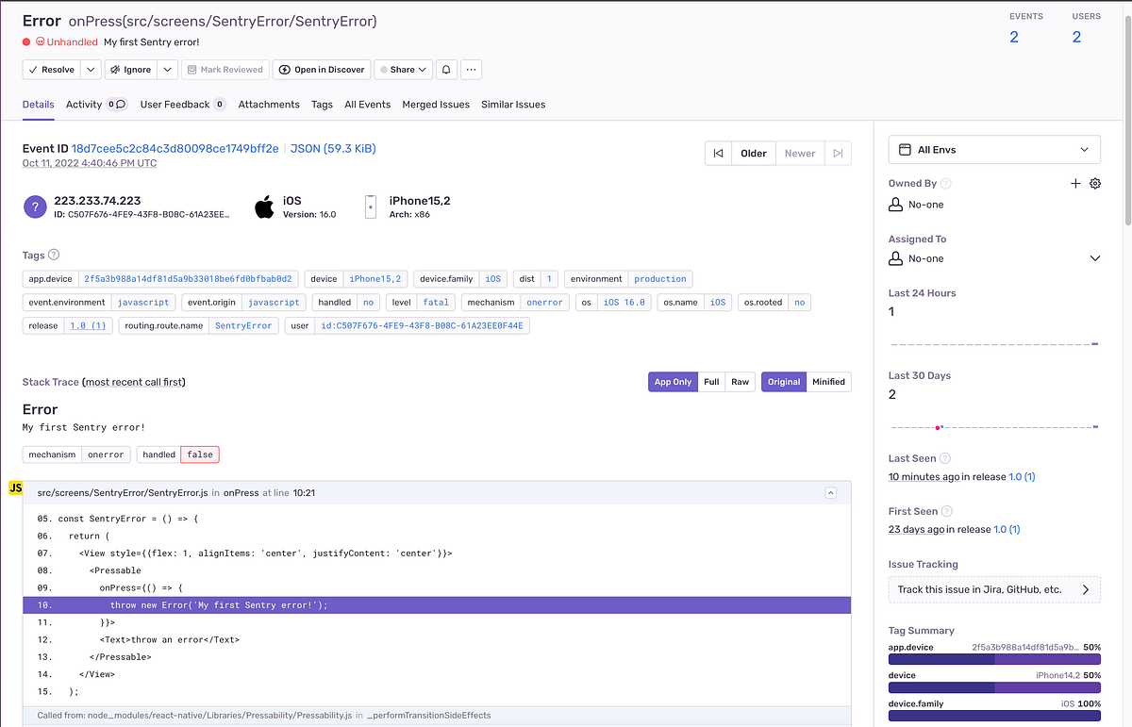
Task: Click the release tag value 1.0 (1)
Action: pos(88,326)
